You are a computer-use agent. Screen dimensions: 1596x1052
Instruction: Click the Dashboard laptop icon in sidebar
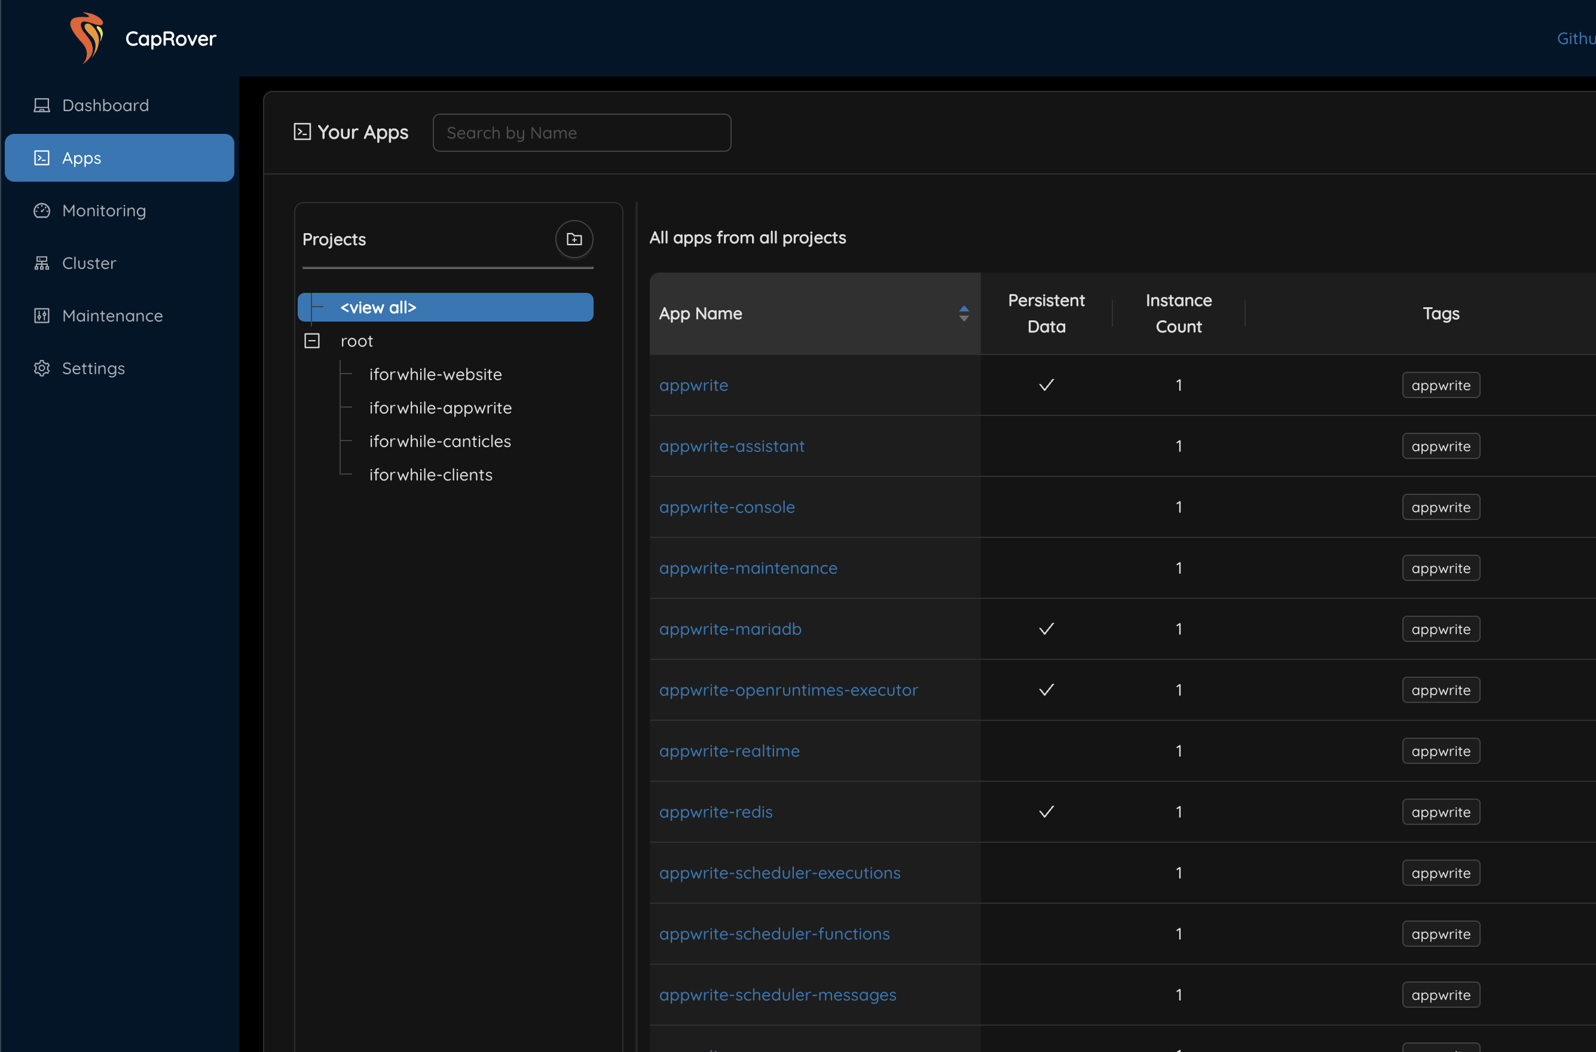pos(42,105)
